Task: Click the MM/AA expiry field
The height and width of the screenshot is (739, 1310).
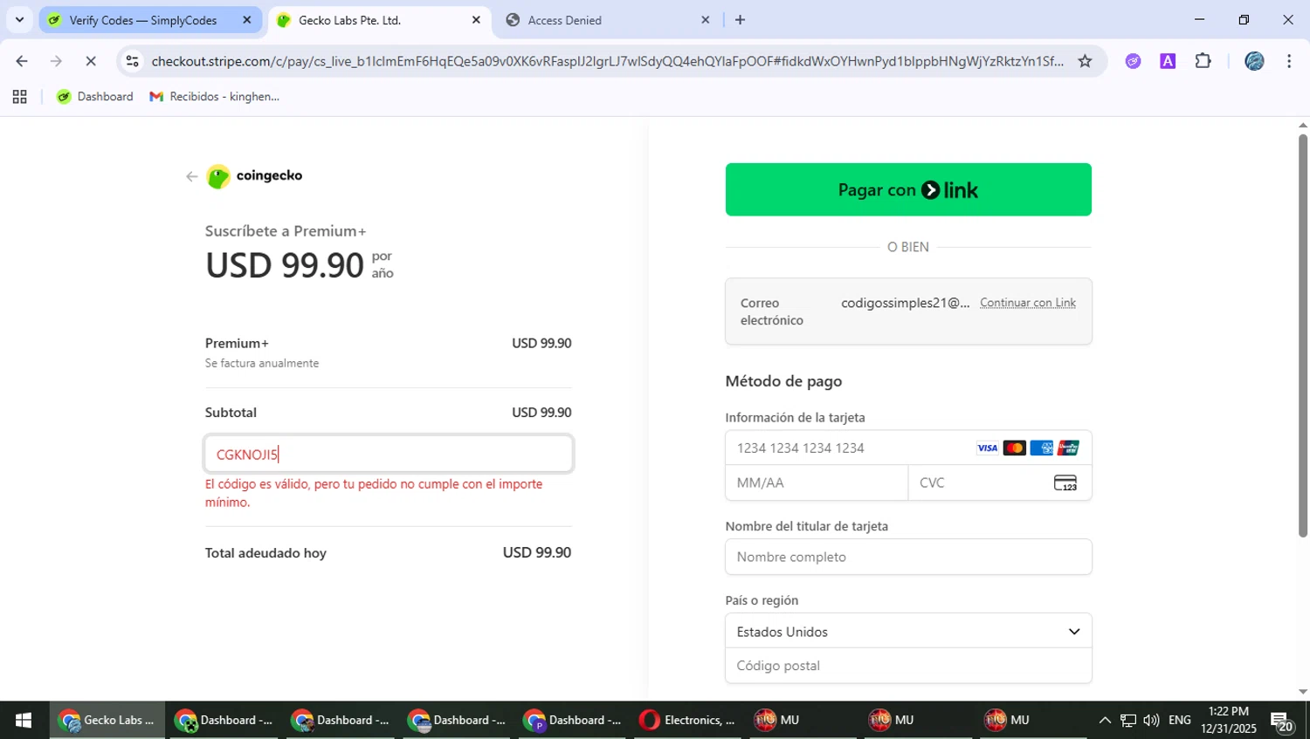Action: click(x=817, y=482)
